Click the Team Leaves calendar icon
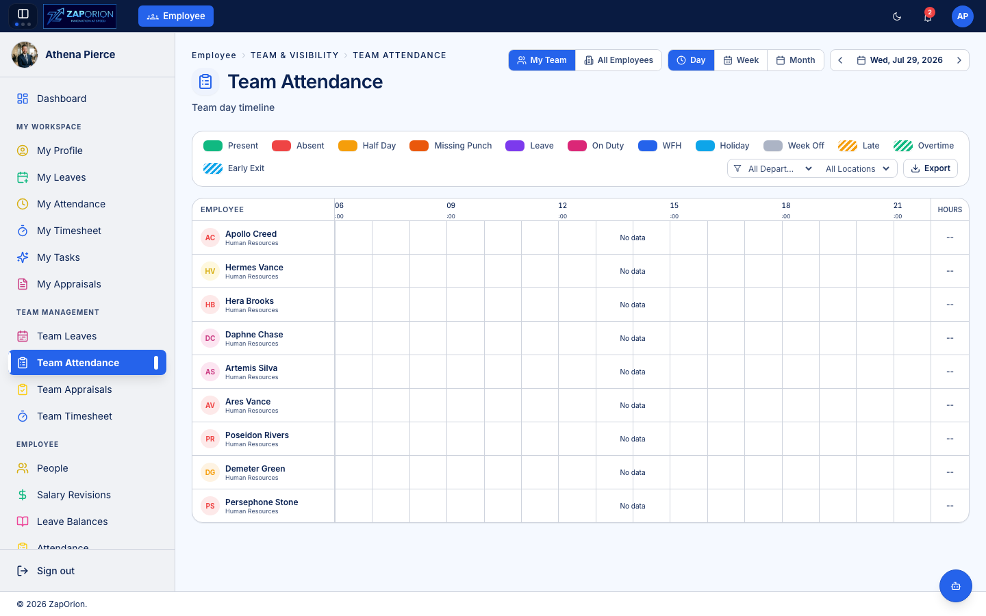Viewport: 986px width, 616px height. pos(23,336)
